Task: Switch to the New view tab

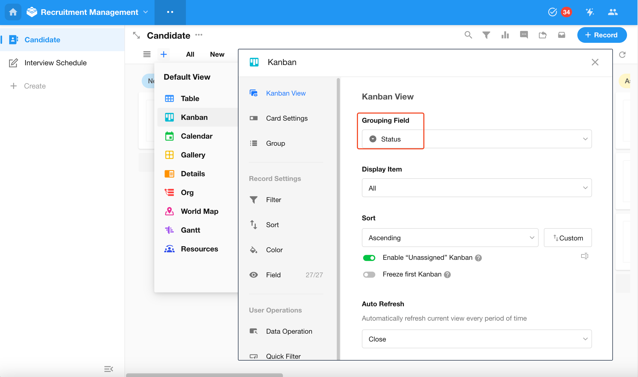Action: pos(217,54)
